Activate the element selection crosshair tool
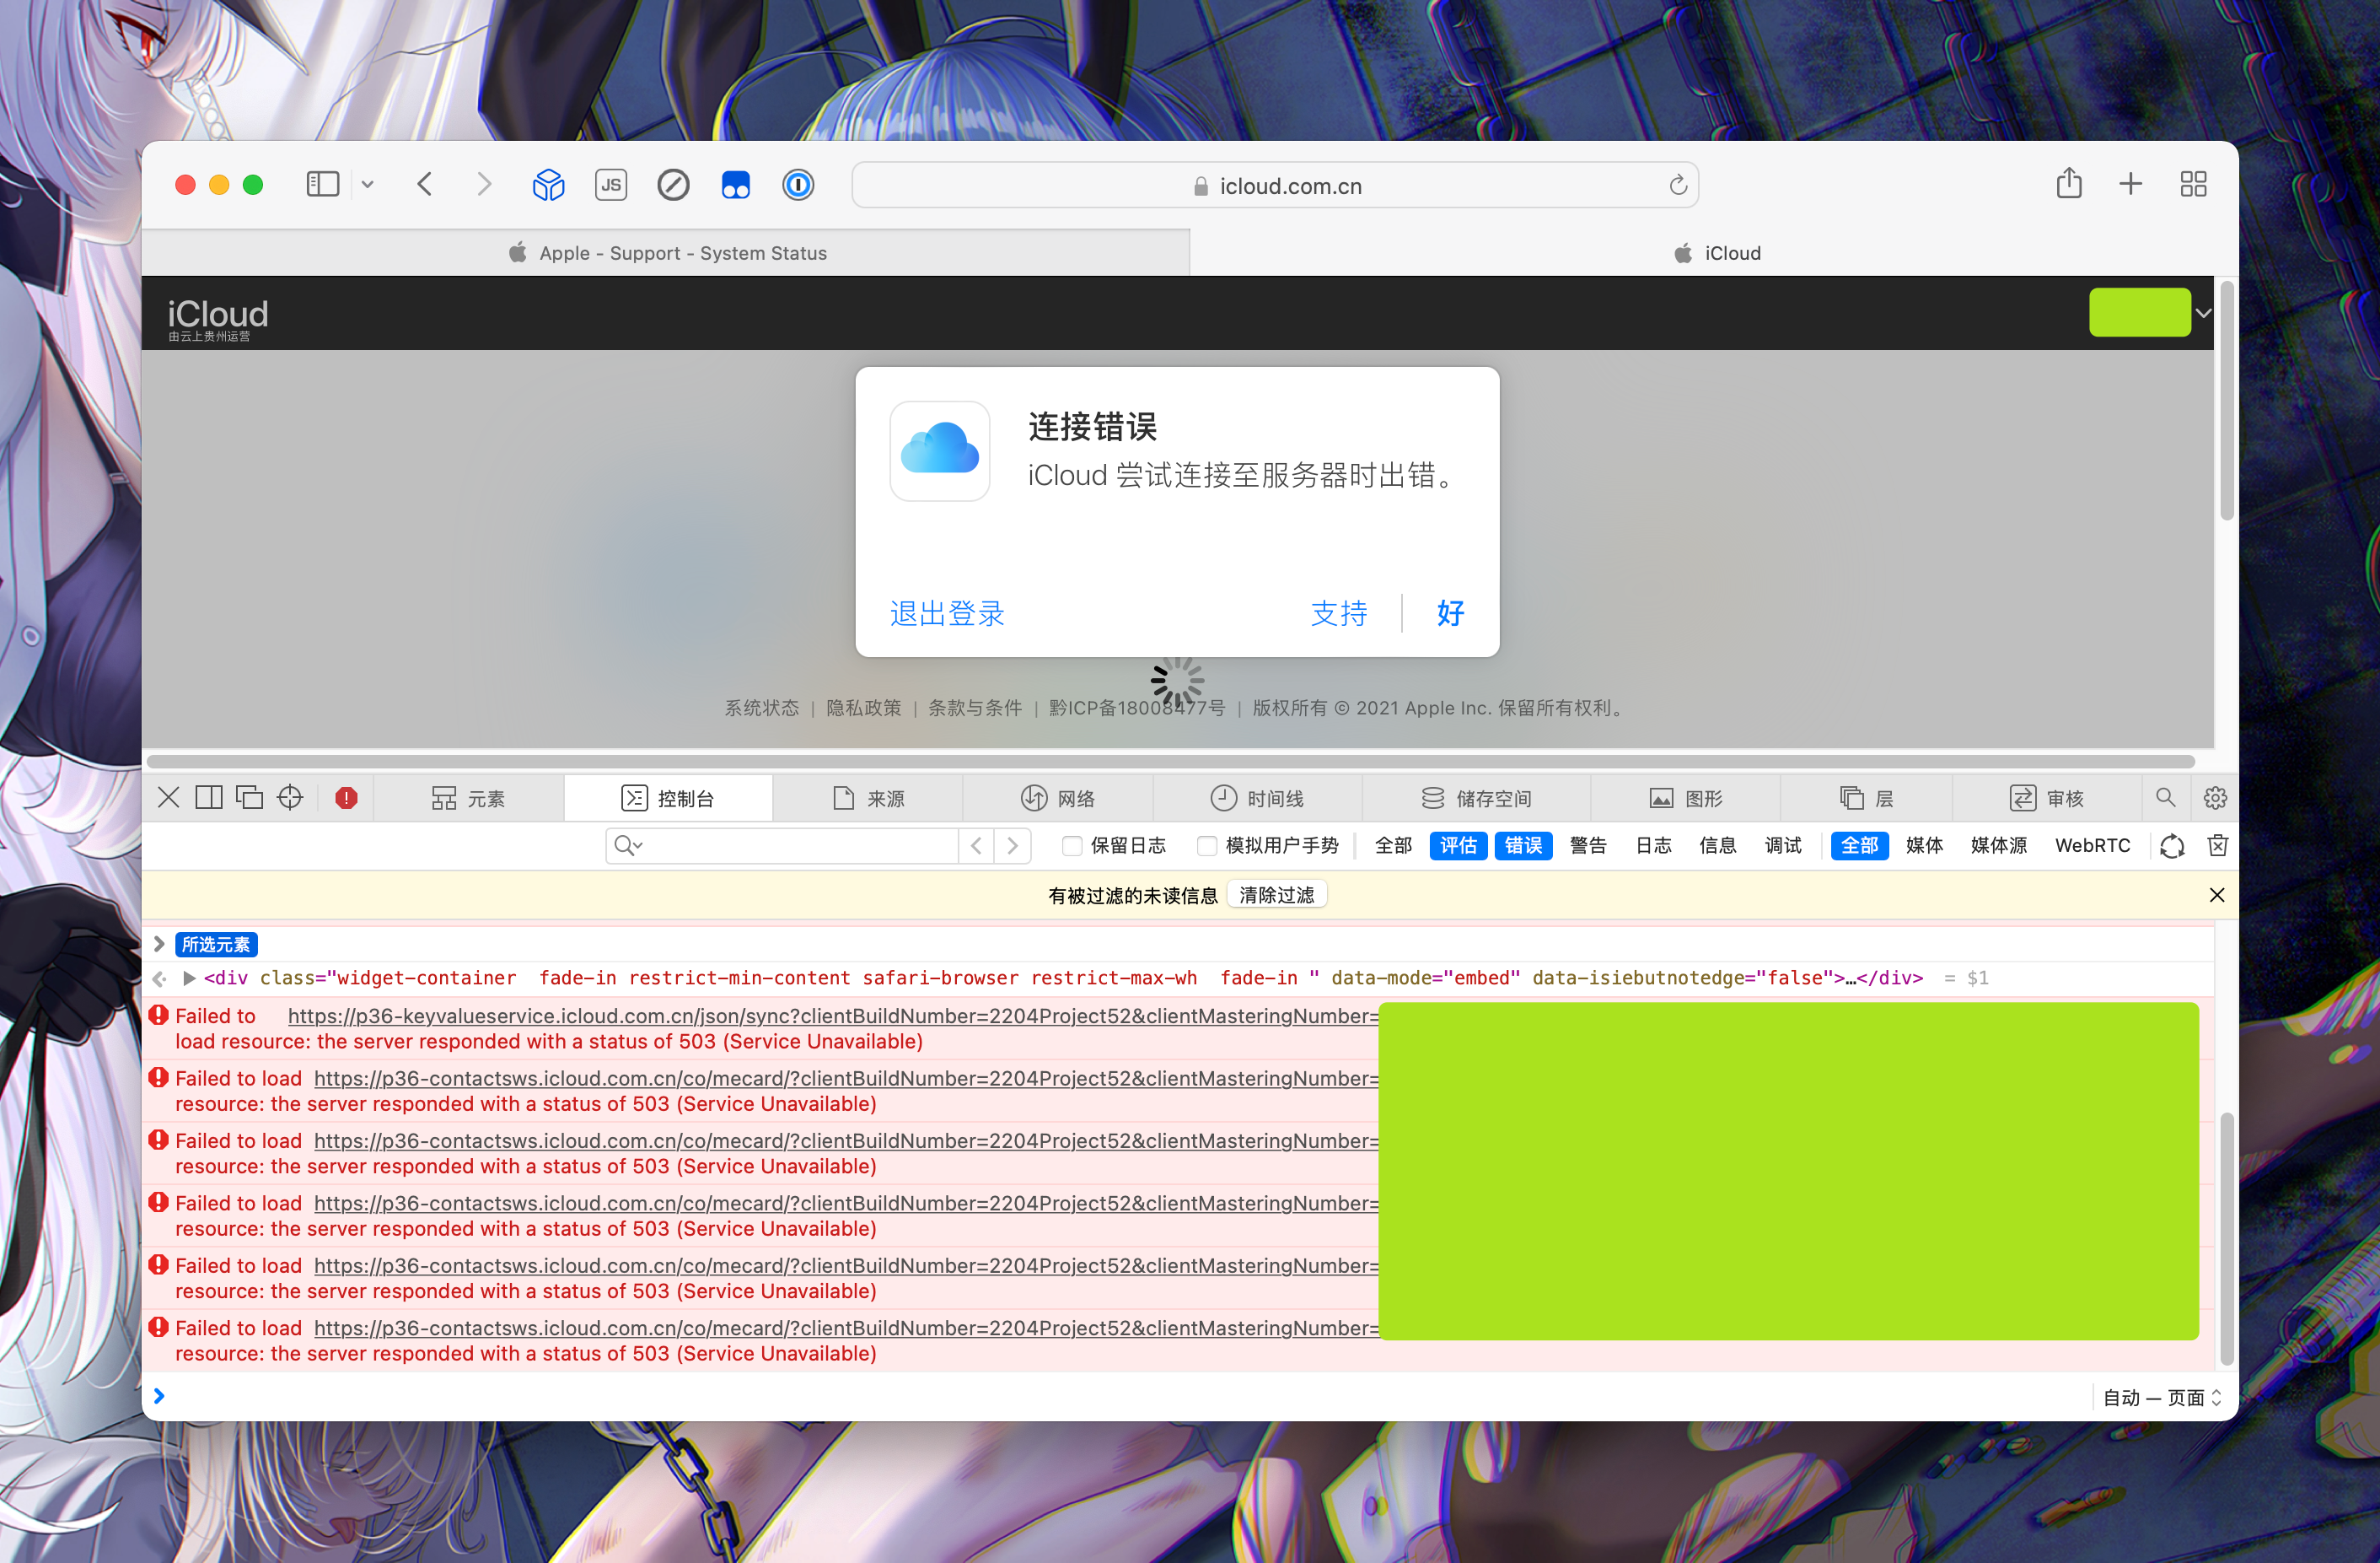2380x1563 pixels. tap(290, 797)
